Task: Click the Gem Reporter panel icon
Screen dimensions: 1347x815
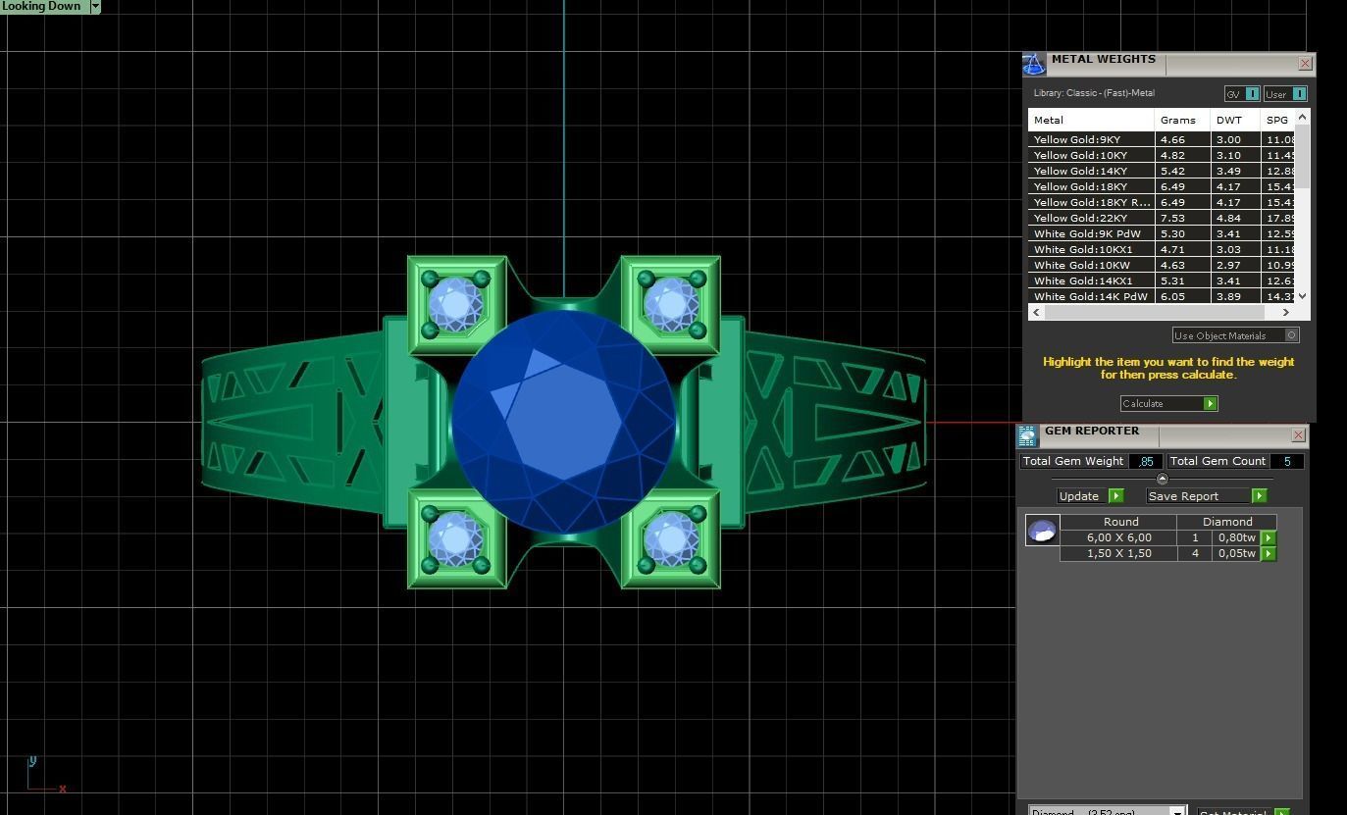Action: point(1027,435)
